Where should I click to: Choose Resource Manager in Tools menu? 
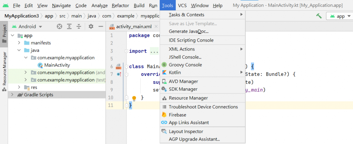(x=202, y=98)
